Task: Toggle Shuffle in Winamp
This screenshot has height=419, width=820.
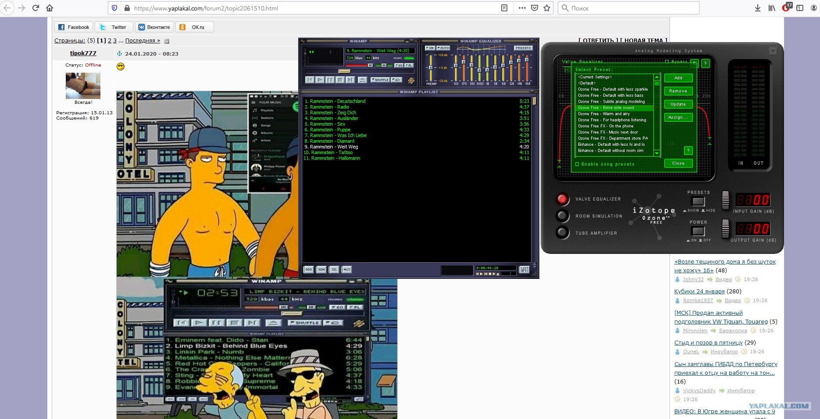Action: pyautogui.click(x=380, y=80)
